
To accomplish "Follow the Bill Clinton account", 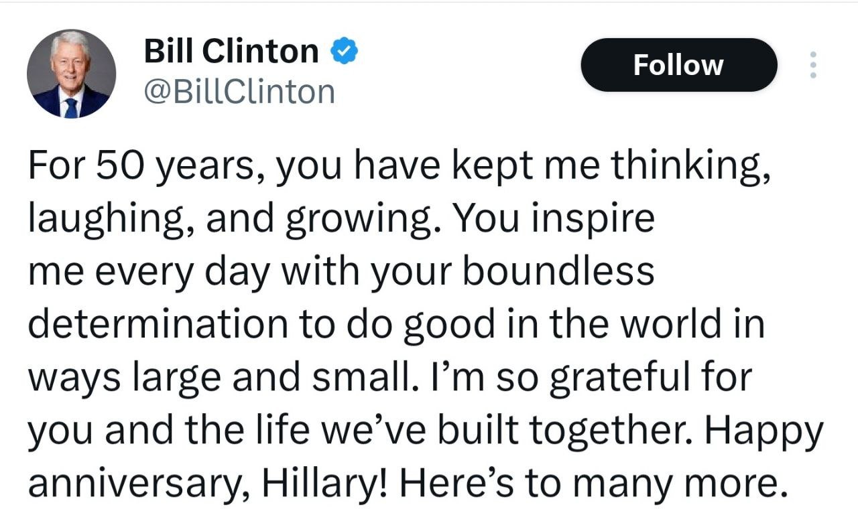I will (678, 65).
